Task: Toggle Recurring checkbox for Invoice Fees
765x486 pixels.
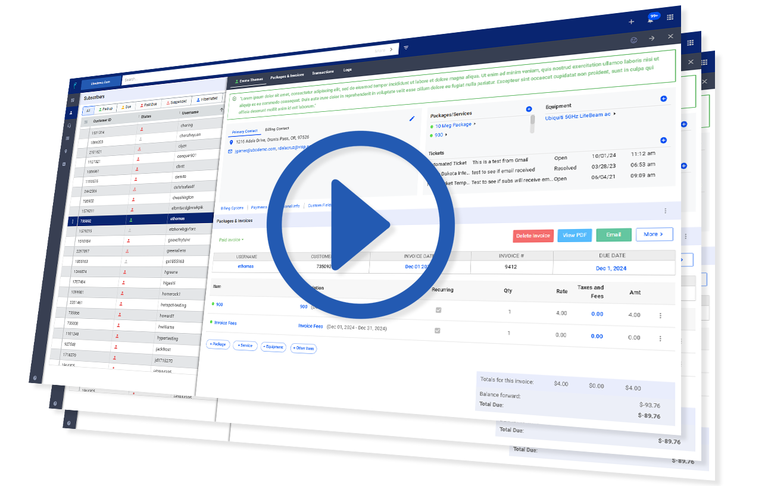Action: (x=438, y=331)
